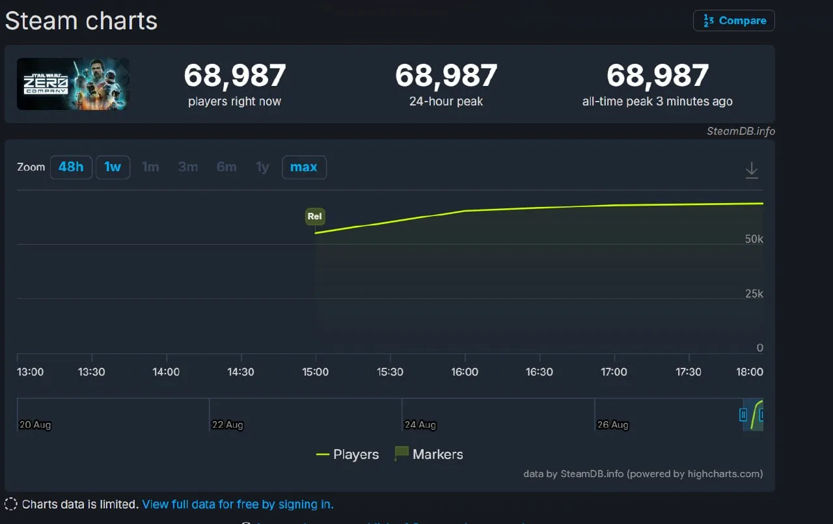Screen dimensions: 833x524
Task: Click the right navigator range handle
Action: pos(761,415)
